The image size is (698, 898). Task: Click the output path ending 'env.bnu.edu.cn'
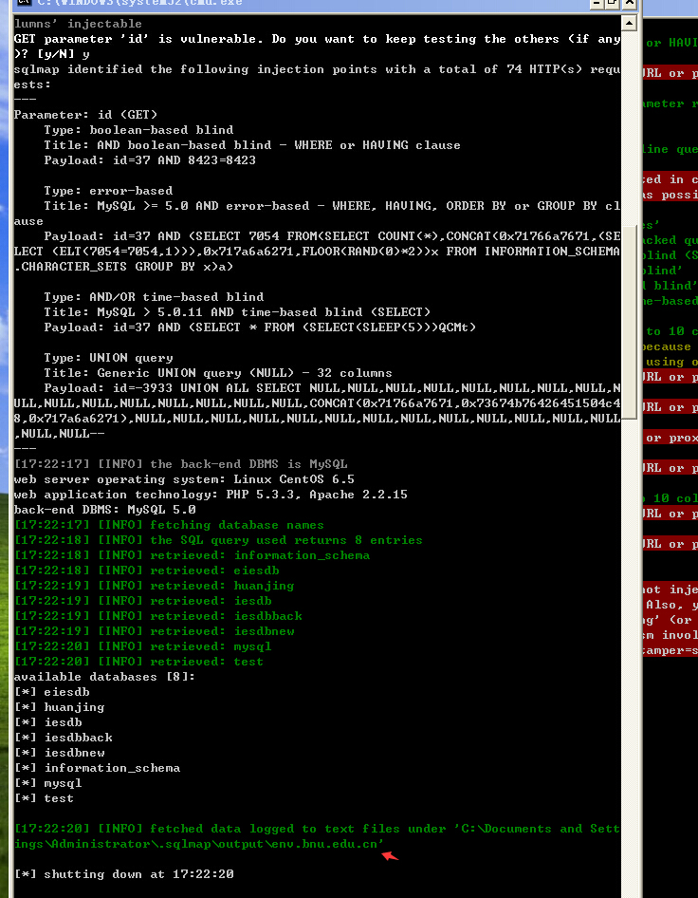pyautogui.click(x=198, y=844)
